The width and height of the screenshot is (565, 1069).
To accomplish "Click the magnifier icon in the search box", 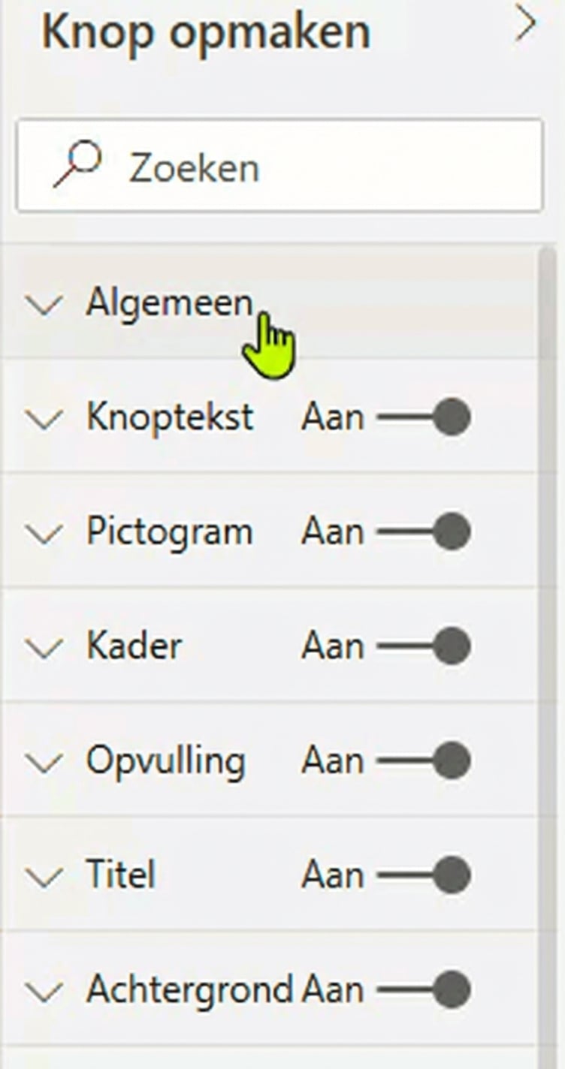I will [84, 160].
